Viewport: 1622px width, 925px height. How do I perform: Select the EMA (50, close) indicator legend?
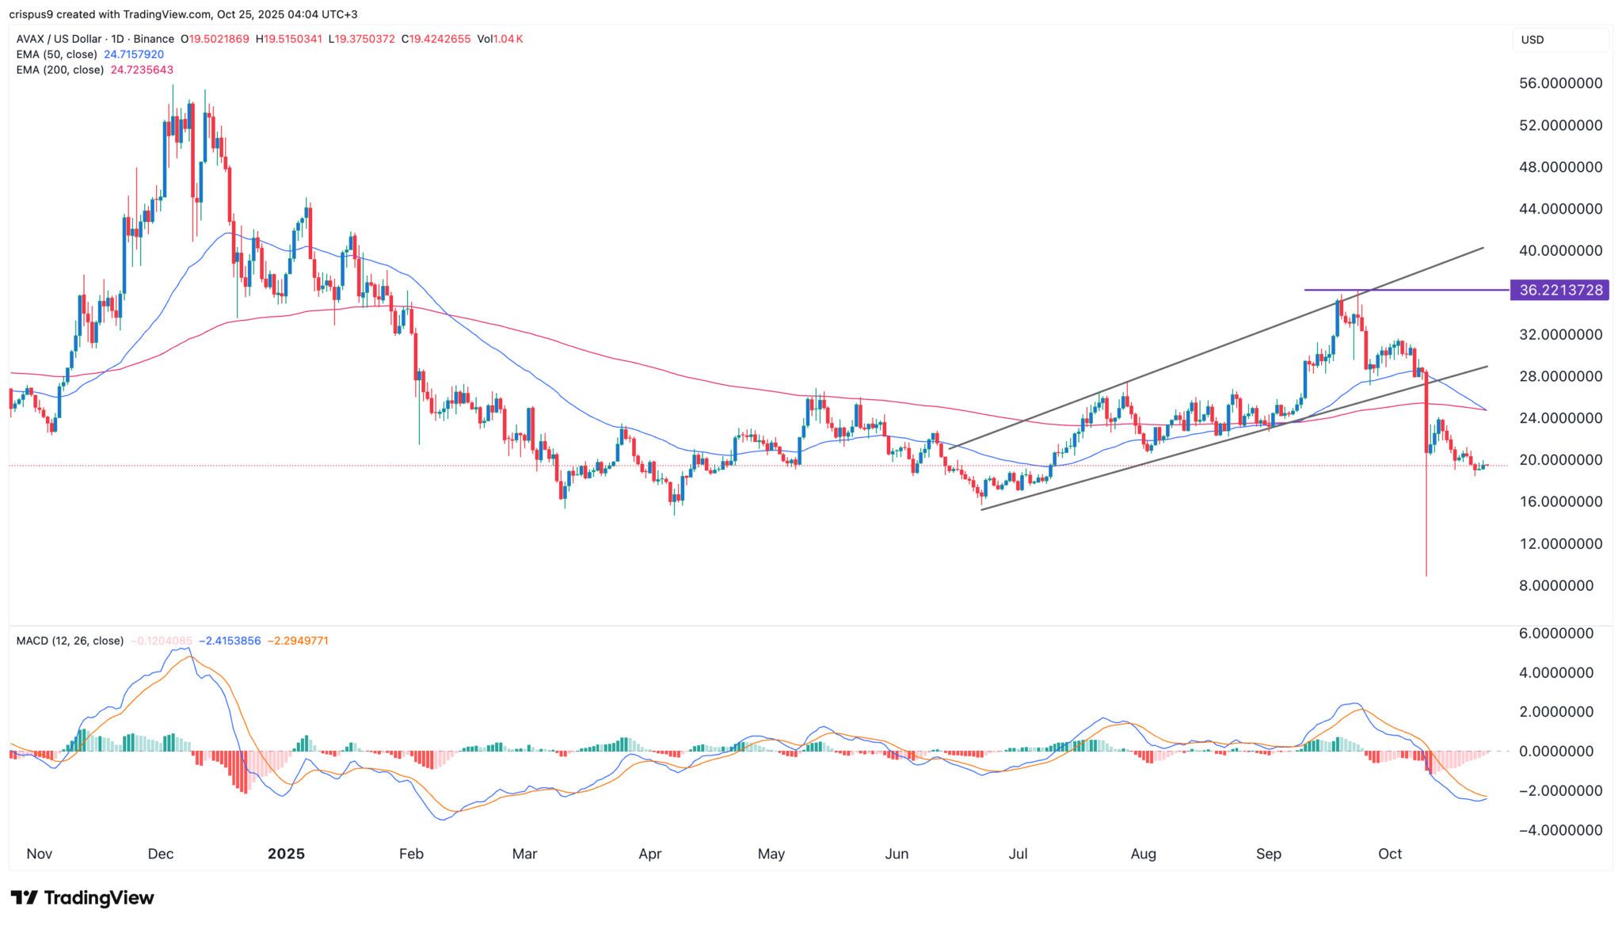[57, 55]
